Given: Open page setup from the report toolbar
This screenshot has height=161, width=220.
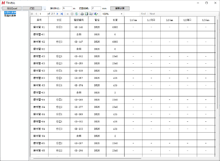Looking at the screenshot, I should pyautogui.click(x=91, y=14).
